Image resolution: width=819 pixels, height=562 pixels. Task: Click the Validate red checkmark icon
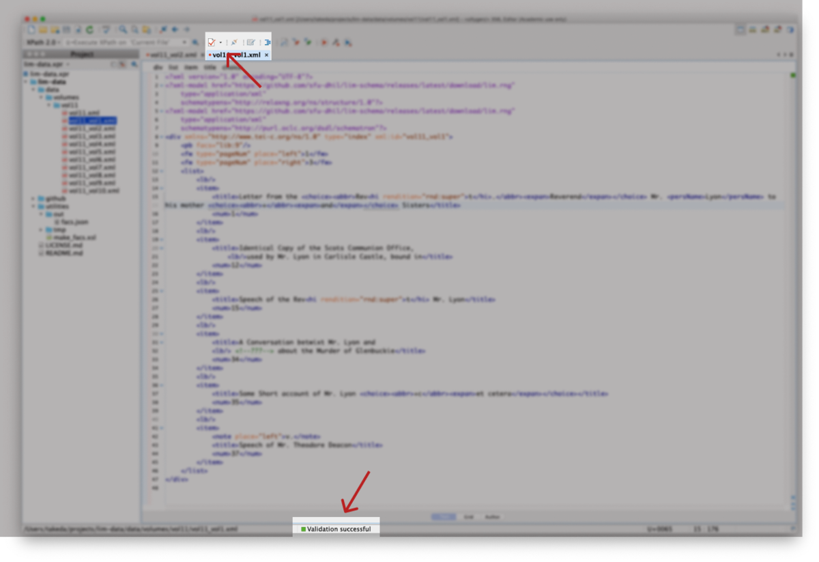(212, 42)
